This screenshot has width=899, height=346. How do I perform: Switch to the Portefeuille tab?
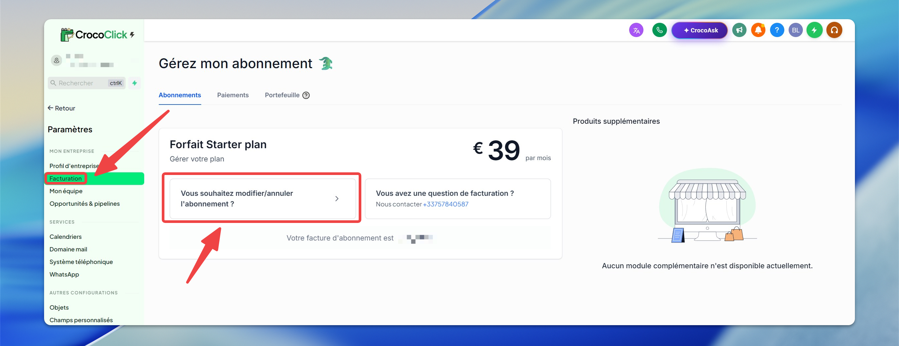(282, 95)
